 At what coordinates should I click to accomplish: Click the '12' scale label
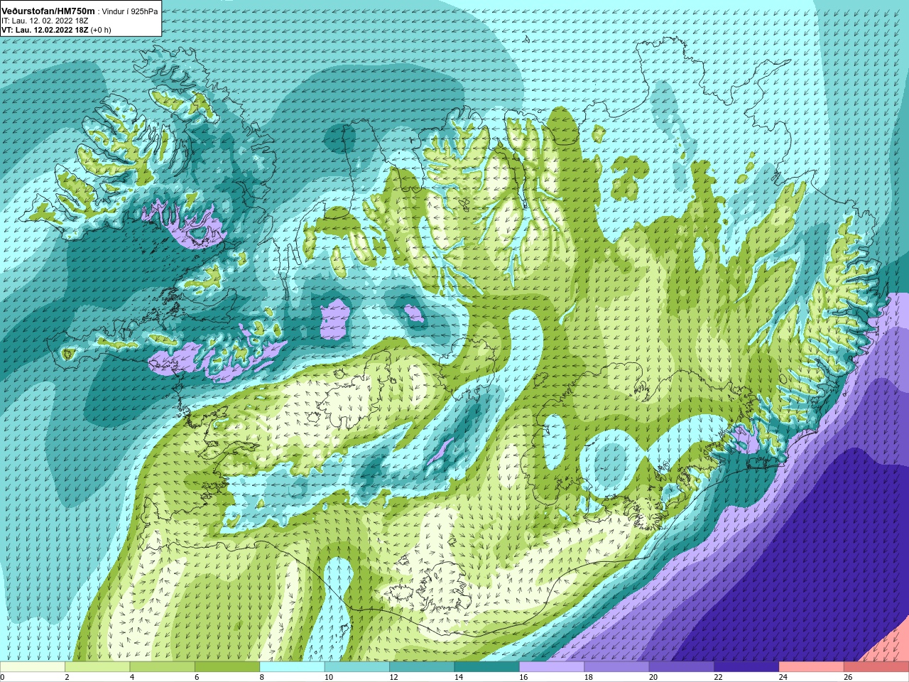[393, 677]
